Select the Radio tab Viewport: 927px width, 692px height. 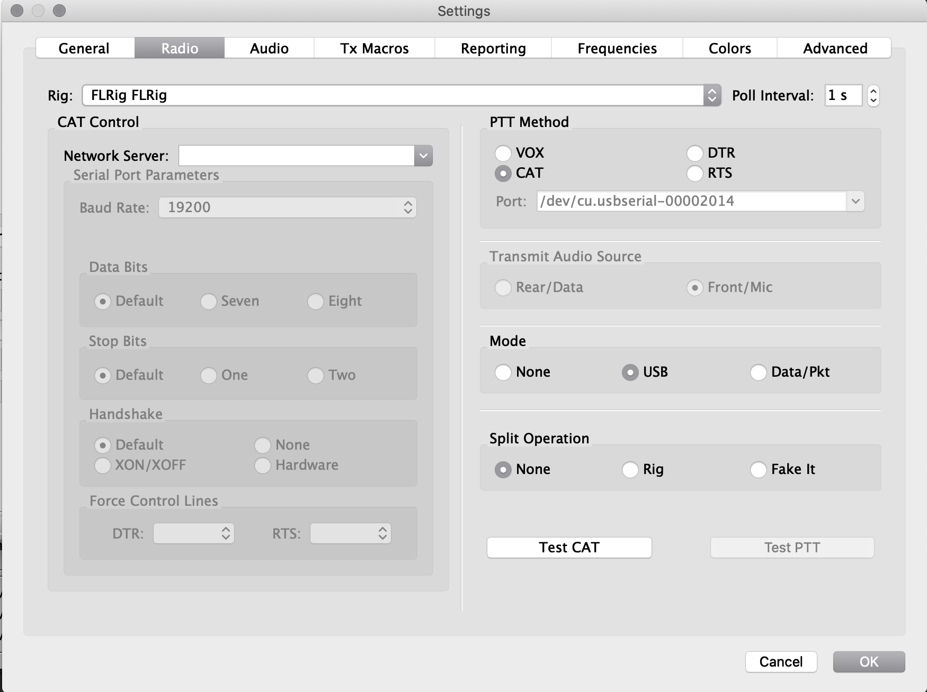tap(180, 48)
